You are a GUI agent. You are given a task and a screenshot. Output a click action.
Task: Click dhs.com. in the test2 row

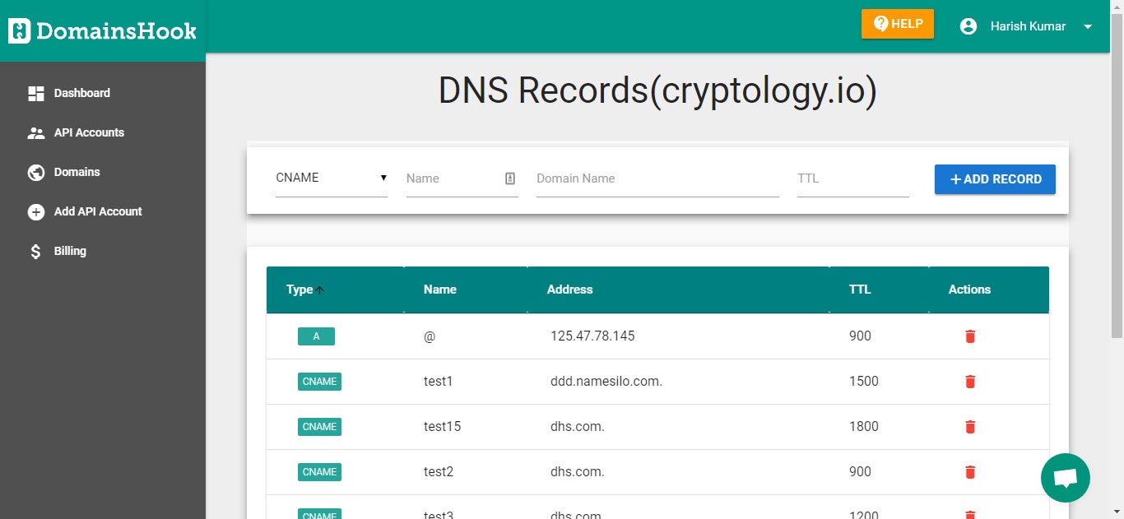tap(578, 472)
